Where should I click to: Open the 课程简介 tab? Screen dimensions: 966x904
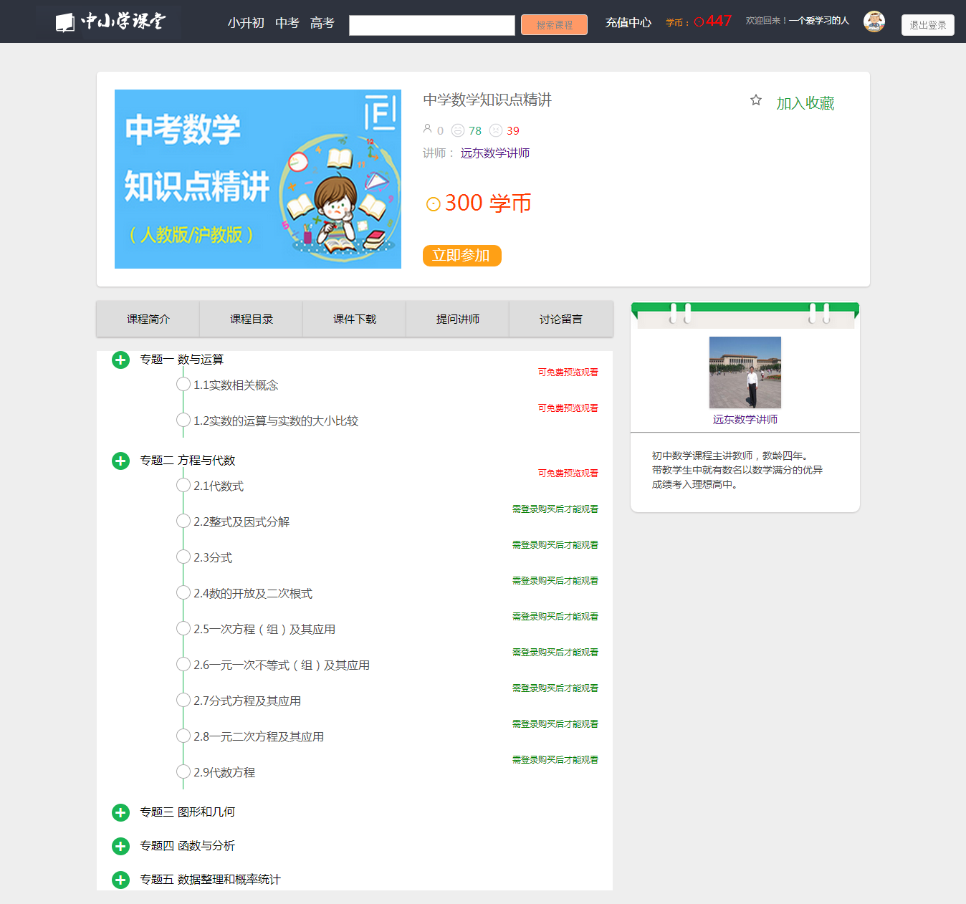[148, 319]
